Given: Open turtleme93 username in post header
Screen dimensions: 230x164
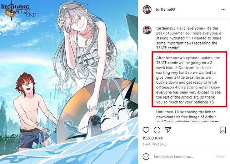Looking at the screenshot, I should [x=165, y=9].
